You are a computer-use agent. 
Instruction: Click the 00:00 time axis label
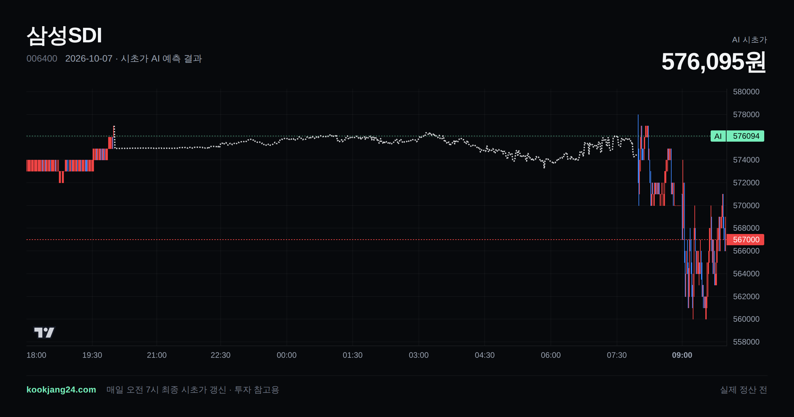tap(287, 355)
